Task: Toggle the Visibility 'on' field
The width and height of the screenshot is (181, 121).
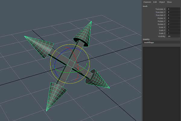Action: 173,36
